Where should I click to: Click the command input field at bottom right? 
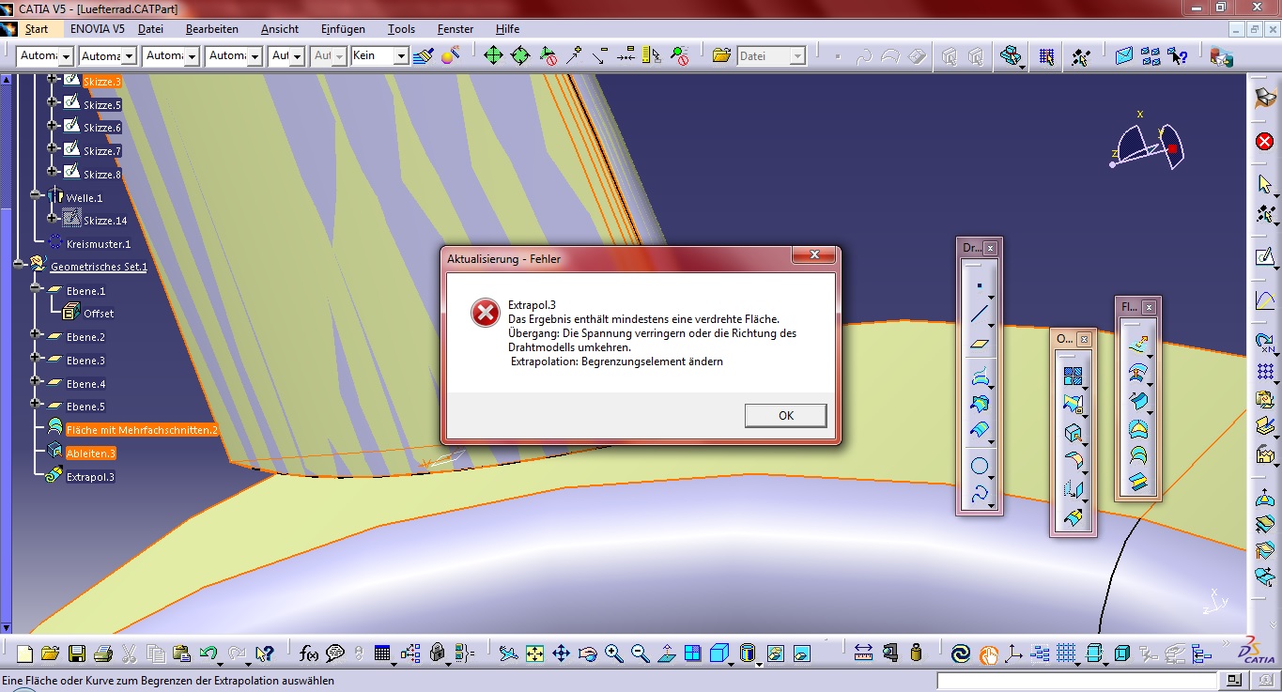(1077, 680)
